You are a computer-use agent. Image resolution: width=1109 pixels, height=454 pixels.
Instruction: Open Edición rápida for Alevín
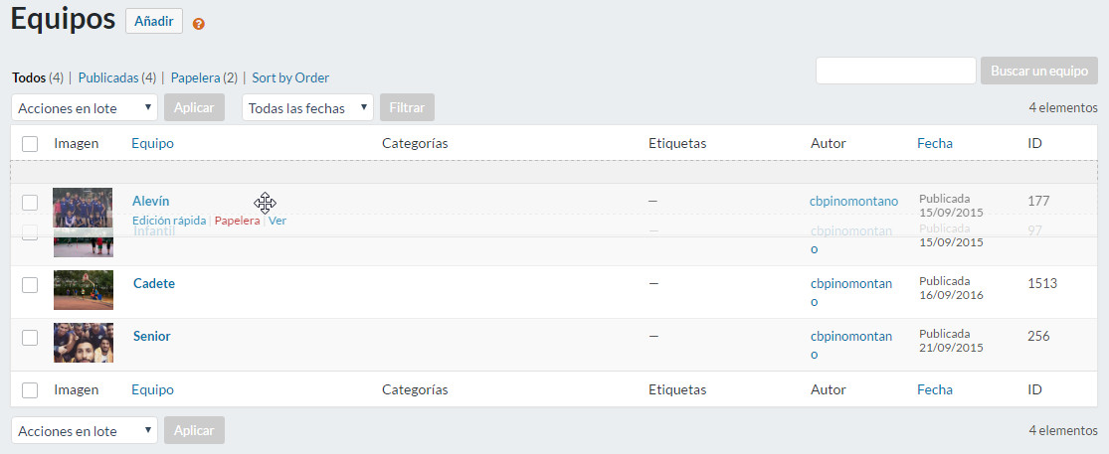169,221
